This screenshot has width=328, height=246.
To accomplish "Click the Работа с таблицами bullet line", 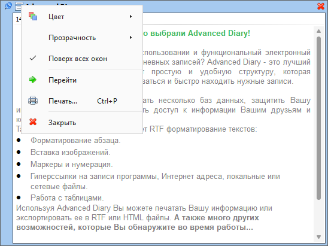I will click(67, 198).
